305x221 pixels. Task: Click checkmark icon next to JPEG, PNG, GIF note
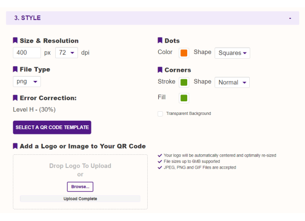click(x=160, y=167)
